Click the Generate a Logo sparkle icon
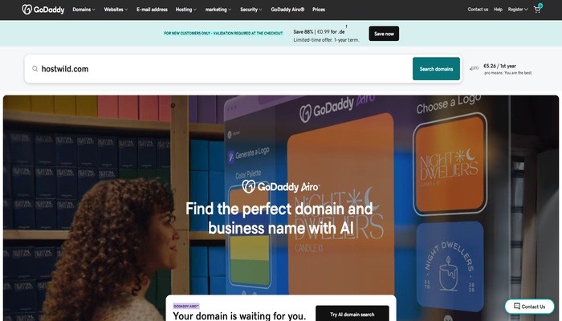The height and width of the screenshot is (321, 562). coord(231,156)
